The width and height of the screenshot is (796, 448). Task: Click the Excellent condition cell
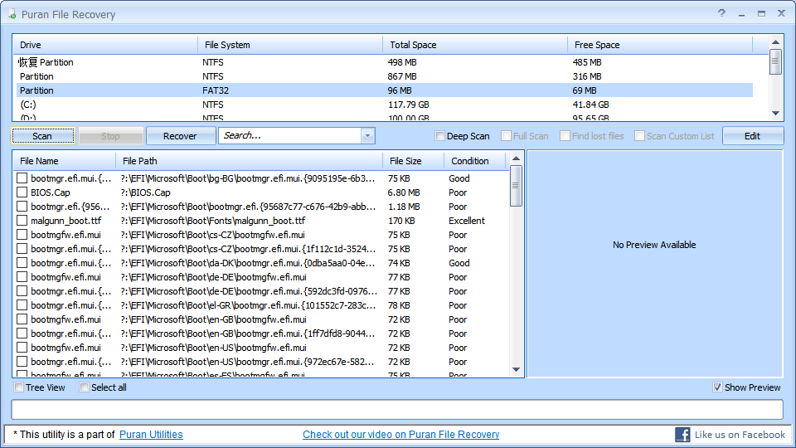coord(467,221)
